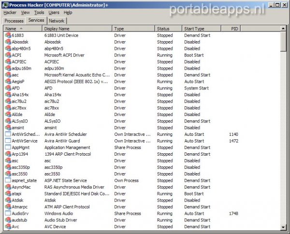
Task: Click 'RAS Asynchronous Media Driver' text
Action: coord(74,187)
